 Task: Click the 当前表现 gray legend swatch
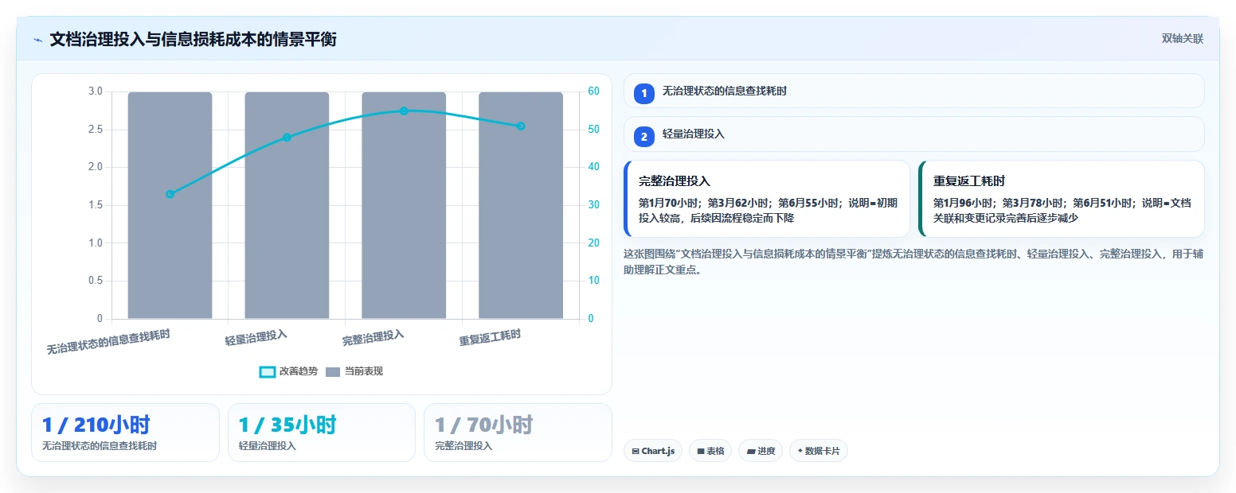[333, 371]
